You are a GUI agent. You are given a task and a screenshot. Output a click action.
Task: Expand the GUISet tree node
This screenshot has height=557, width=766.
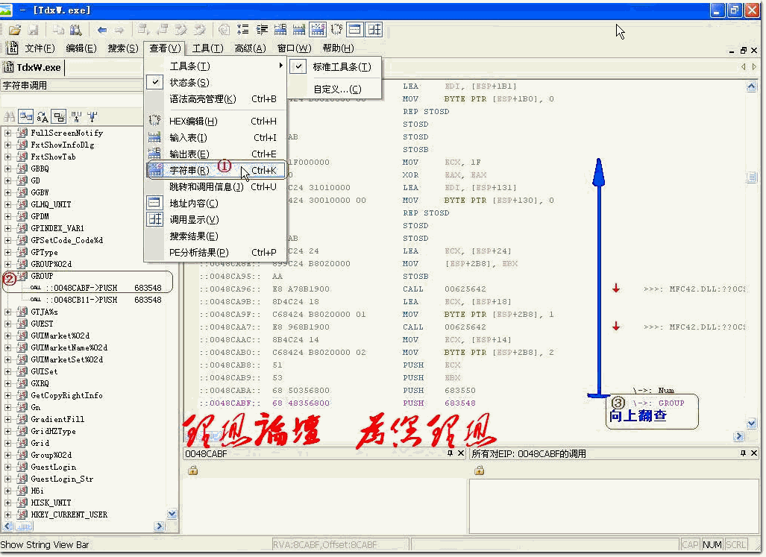coord(7,371)
